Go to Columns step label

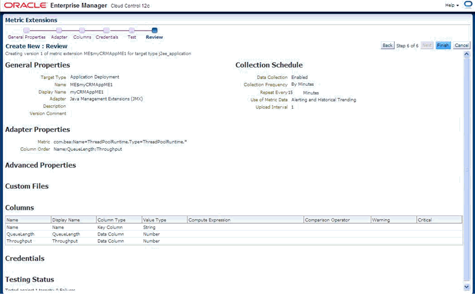tap(82, 37)
